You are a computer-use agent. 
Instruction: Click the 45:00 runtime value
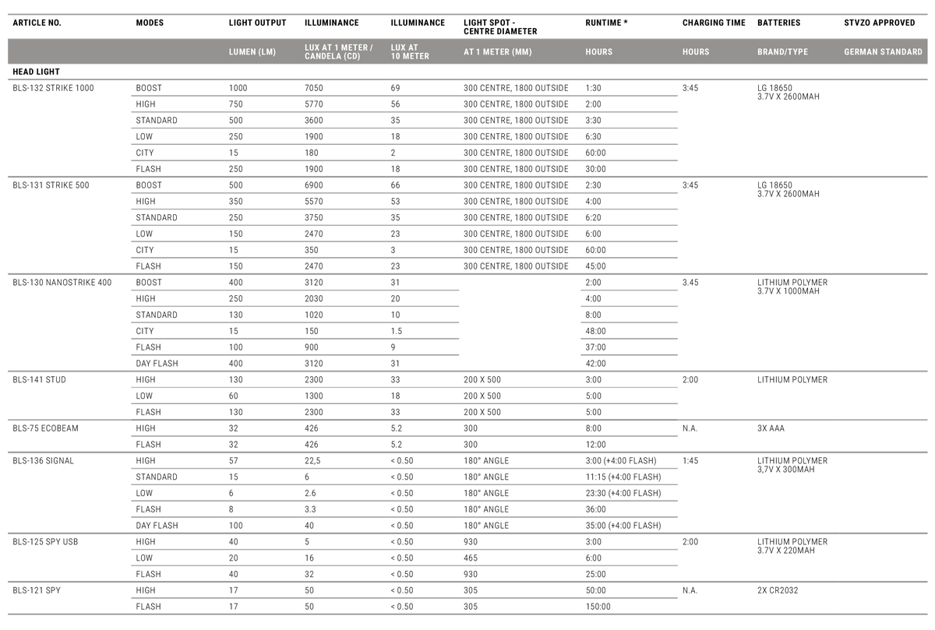pyautogui.click(x=595, y=266)
